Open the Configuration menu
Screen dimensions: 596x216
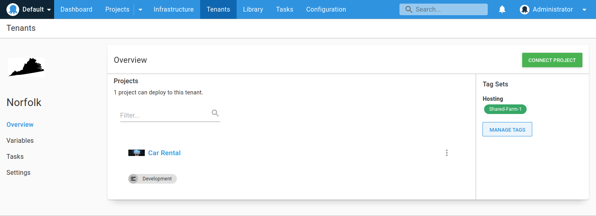tap(326, 10)
